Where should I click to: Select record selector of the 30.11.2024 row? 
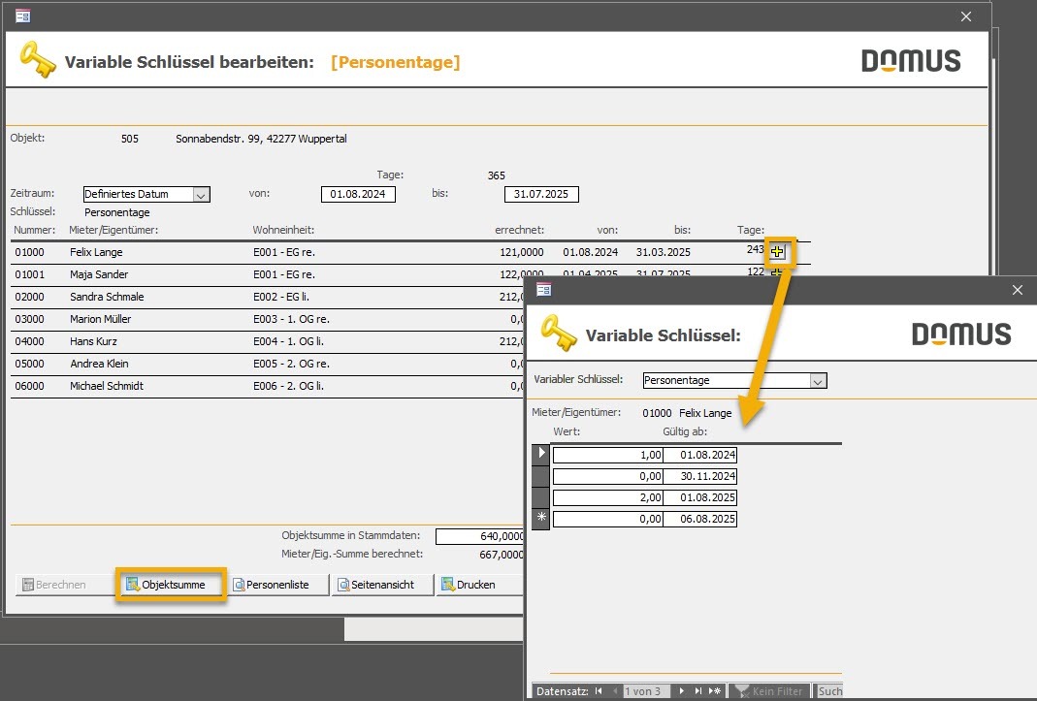click(541, 475)
